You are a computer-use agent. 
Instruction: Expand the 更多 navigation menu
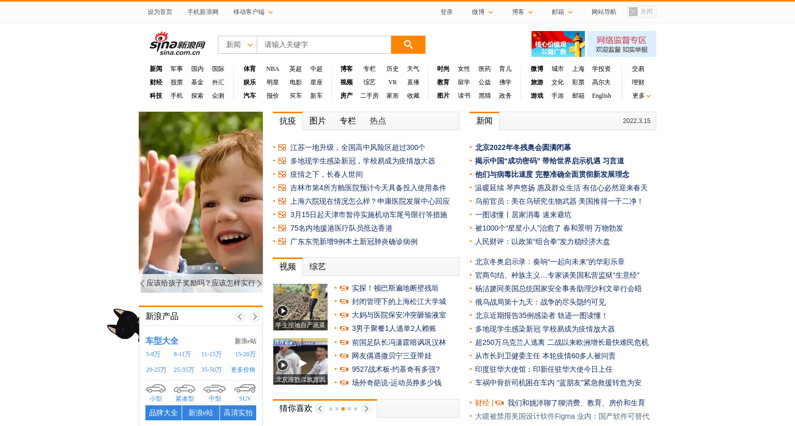point(641,96)
